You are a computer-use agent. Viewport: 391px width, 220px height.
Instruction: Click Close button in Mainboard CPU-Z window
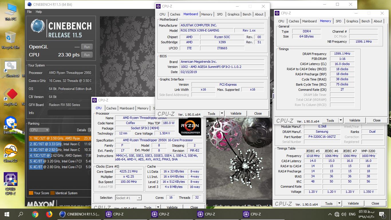pos(258,113)
